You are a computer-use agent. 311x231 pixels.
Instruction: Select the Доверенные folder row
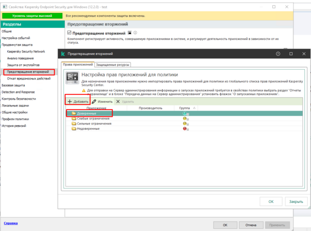(x=184, y=113)
